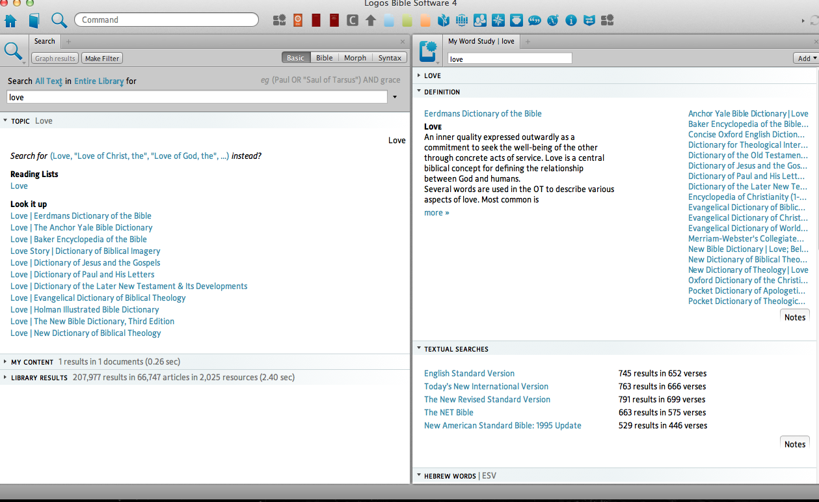Select the My Word Study love tab
The width and height of the screenshot is (819, 502).
(x=481, y=42)
